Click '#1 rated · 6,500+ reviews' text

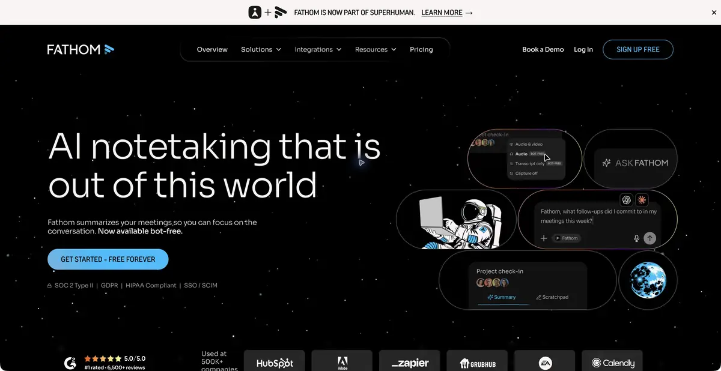tap(114, 367)
